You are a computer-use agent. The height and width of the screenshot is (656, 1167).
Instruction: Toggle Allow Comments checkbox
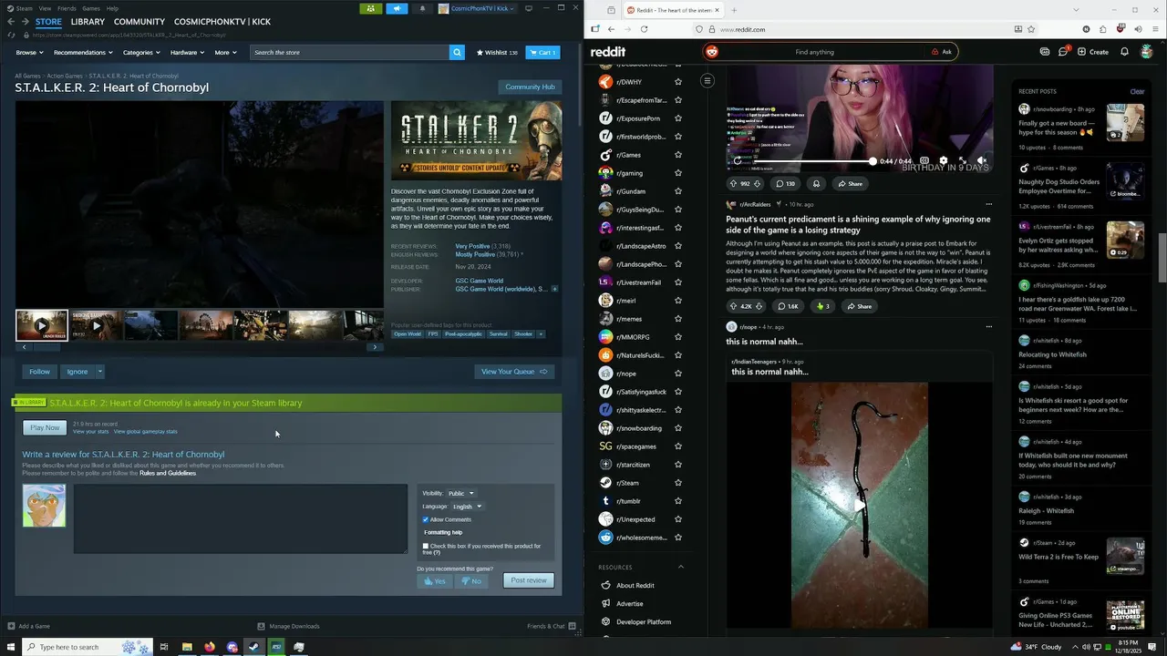coord(426,519)
